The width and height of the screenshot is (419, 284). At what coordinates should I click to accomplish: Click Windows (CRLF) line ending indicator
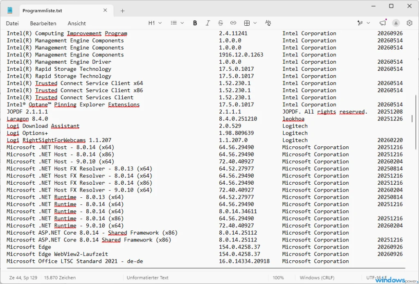coord(317,277)
